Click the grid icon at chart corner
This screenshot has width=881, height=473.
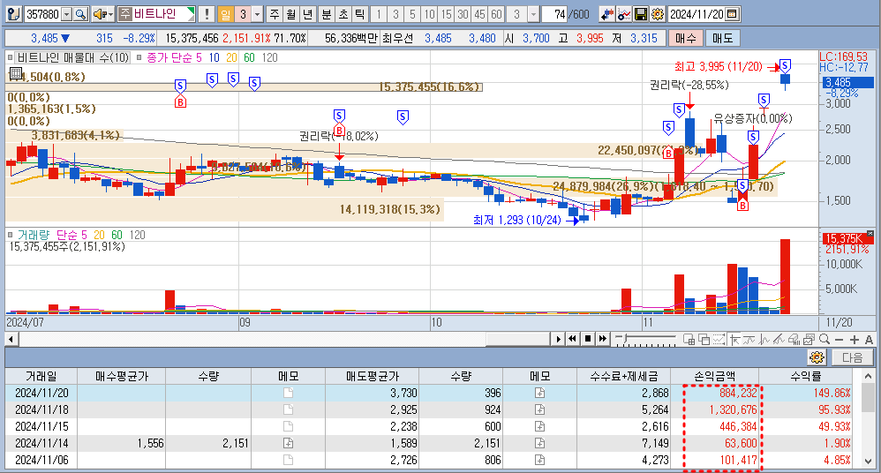click(x=15, y=73)
